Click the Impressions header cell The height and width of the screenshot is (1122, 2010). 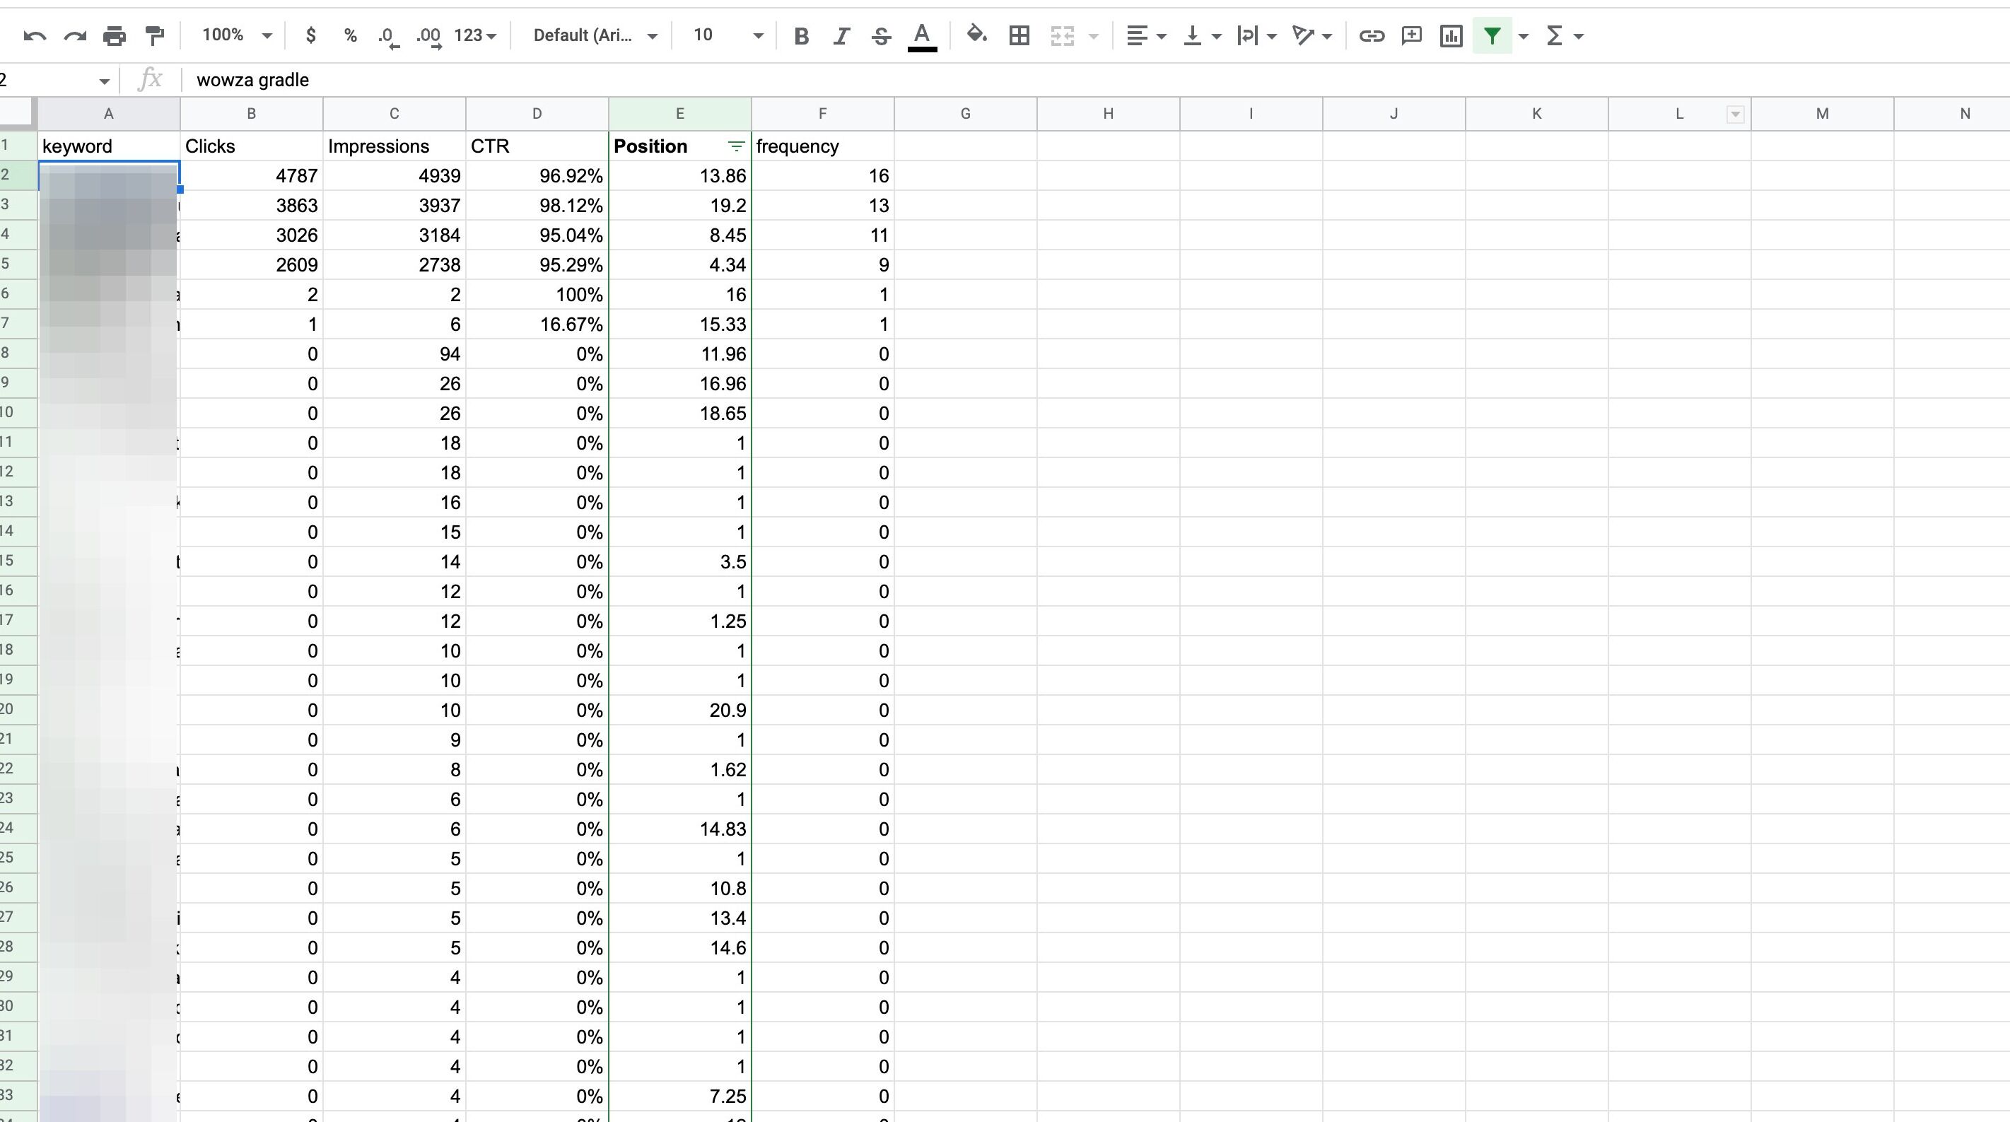click(394, 146)
